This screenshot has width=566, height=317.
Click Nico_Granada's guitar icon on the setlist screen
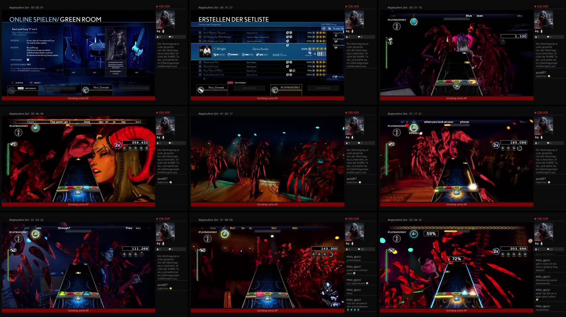[201, 90]
